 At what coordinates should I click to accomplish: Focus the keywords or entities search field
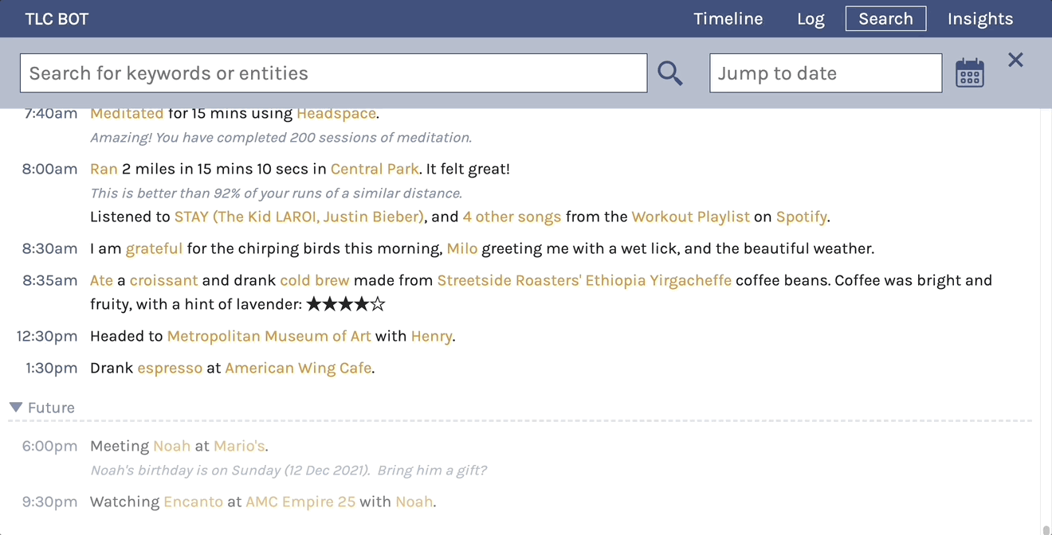[x=333, y=73]
